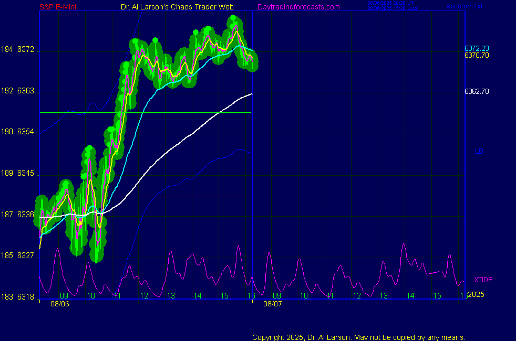Select the yellow 6370.70 price value

(x=477, y=55)
